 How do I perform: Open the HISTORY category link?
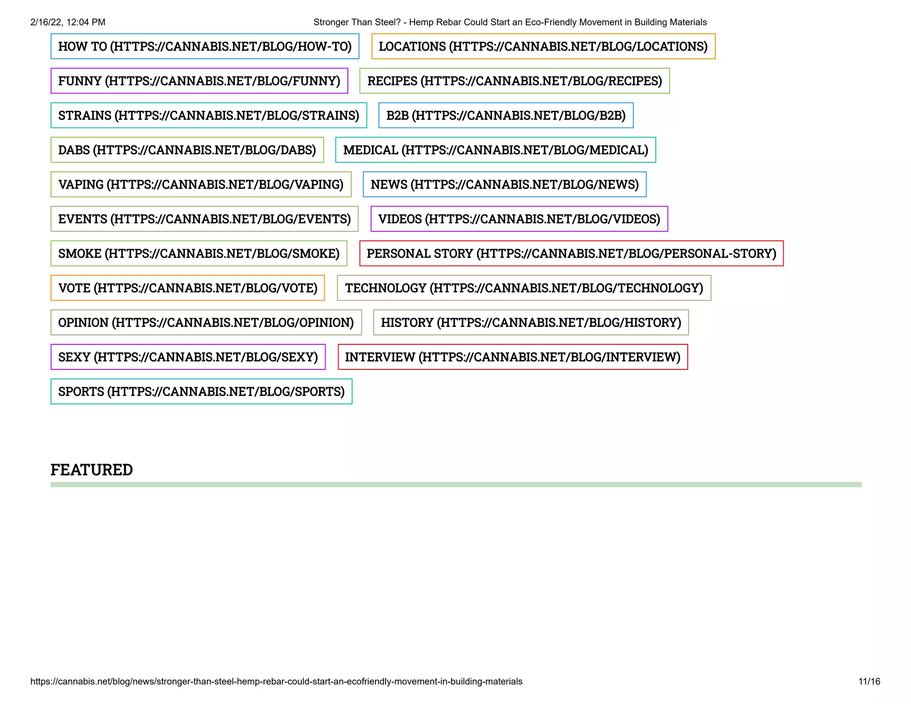point(531,322)
